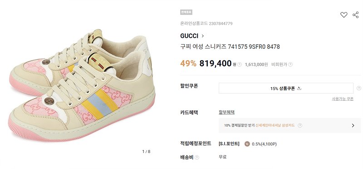Click the W point coin icon
363x169 pixels.
247,144
